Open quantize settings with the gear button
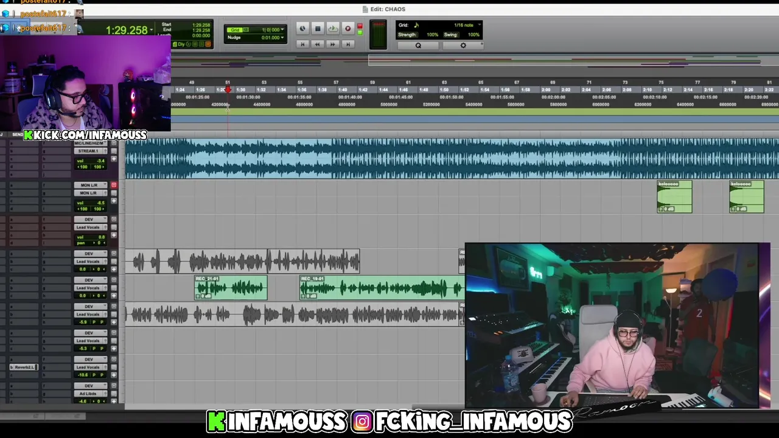Screen dimensions: 779x438 463,46
